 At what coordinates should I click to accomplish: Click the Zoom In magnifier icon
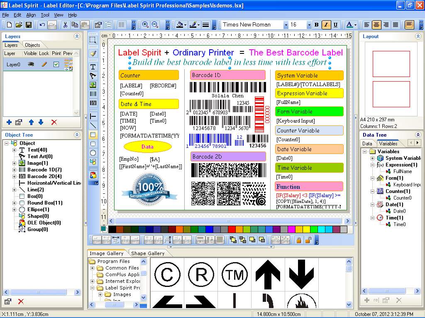coord(145,24)
